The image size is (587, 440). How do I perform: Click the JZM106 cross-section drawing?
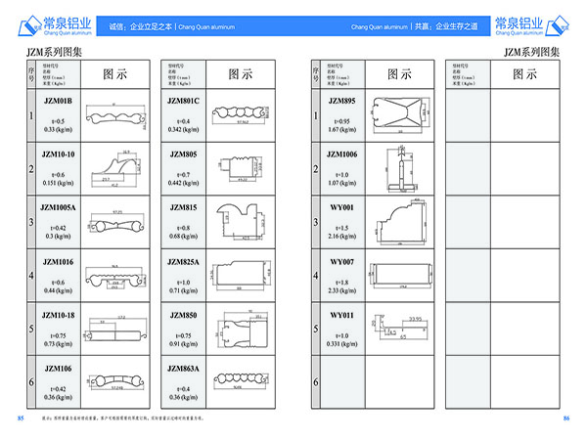(115, 382)
